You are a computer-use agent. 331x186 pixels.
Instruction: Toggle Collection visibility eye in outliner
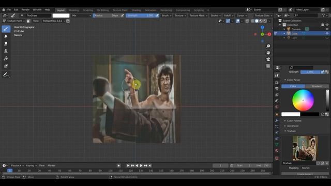pyautogui.click(x=327, y=25)
